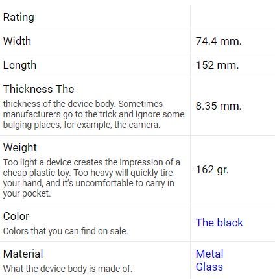Click the black color link
275x279 pixels.
tap(219, 223)
